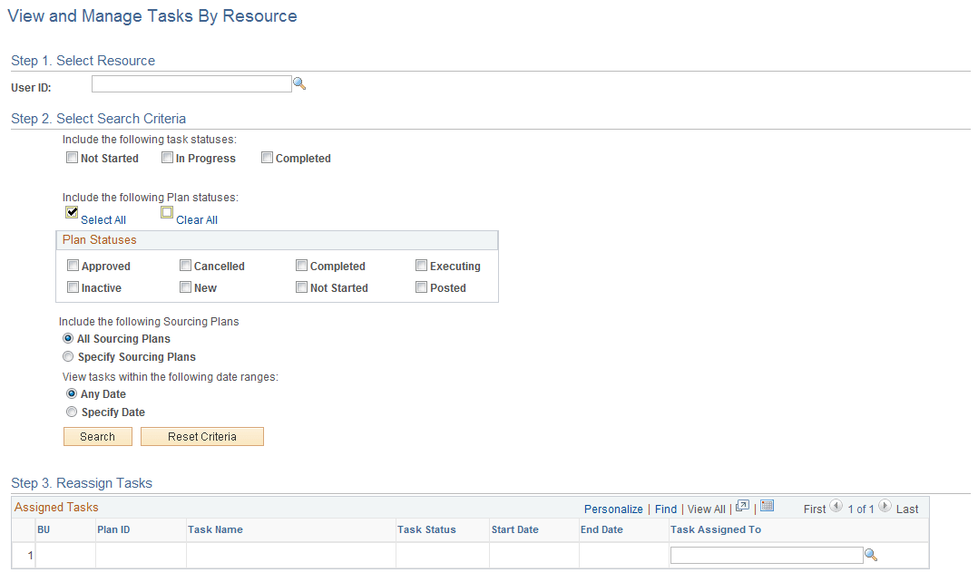Go to Last row of Assigned Tasks
The image size is (978, 582).
point(906,509)
